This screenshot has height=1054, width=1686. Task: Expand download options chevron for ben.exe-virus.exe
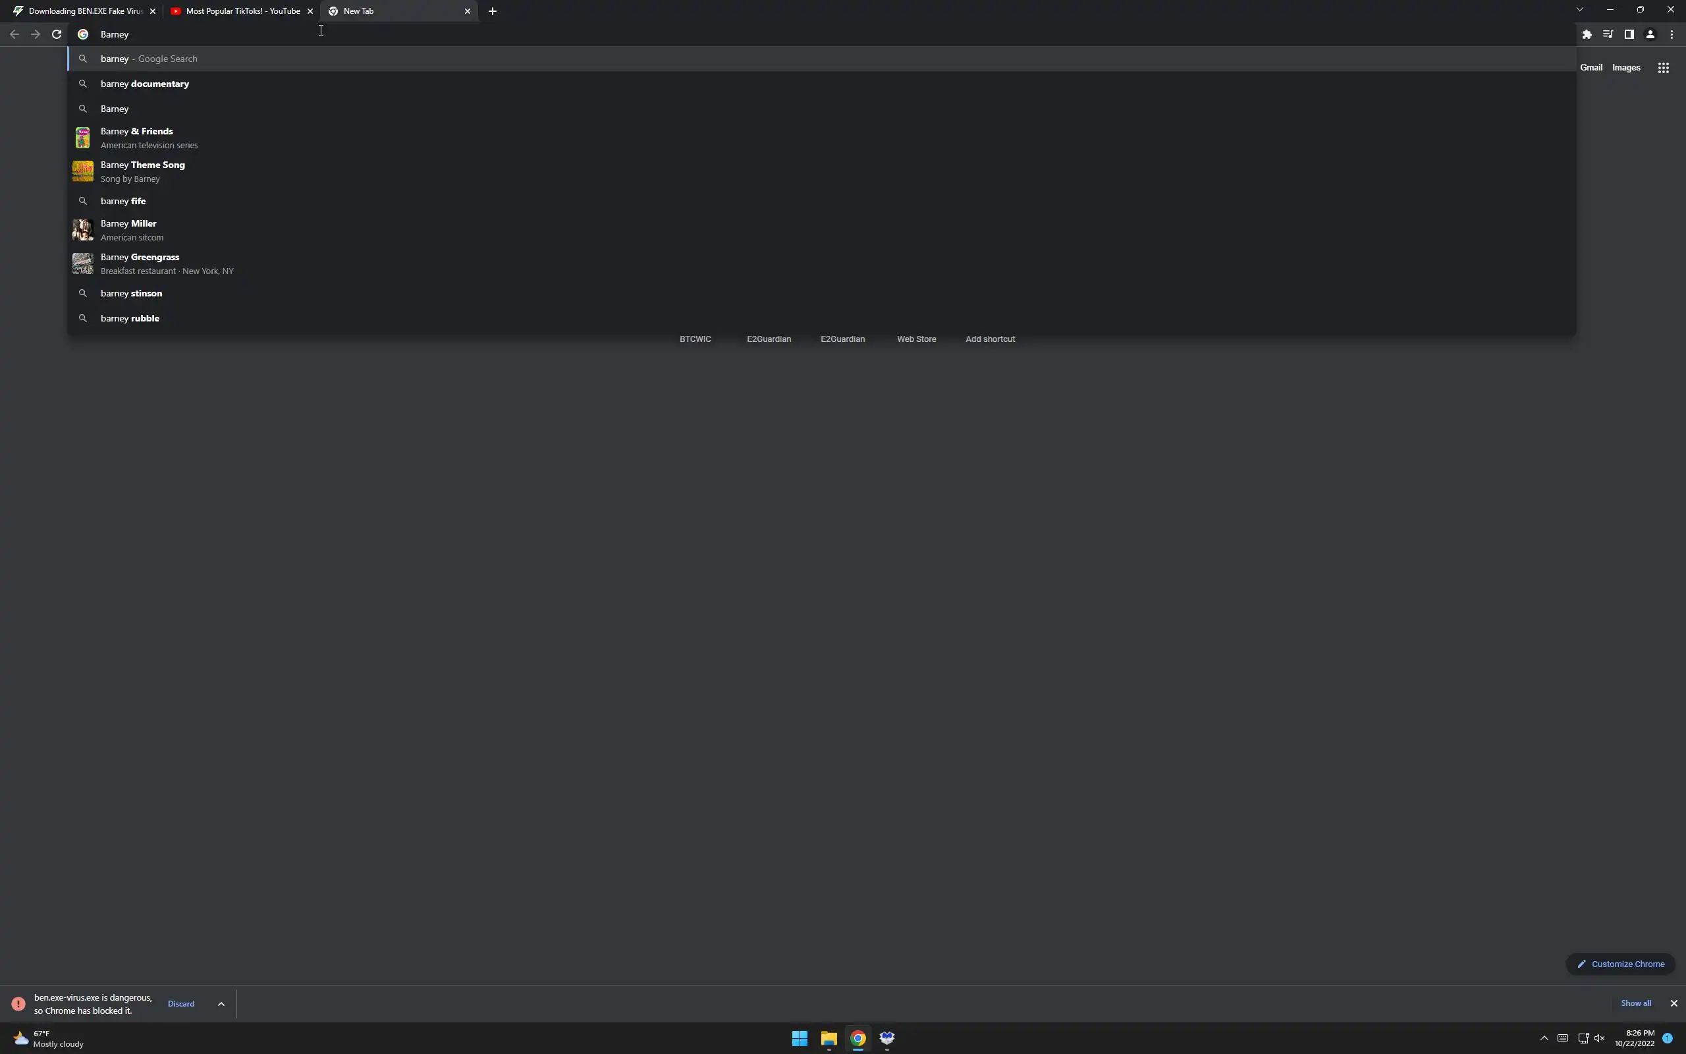pos(221,1004)
